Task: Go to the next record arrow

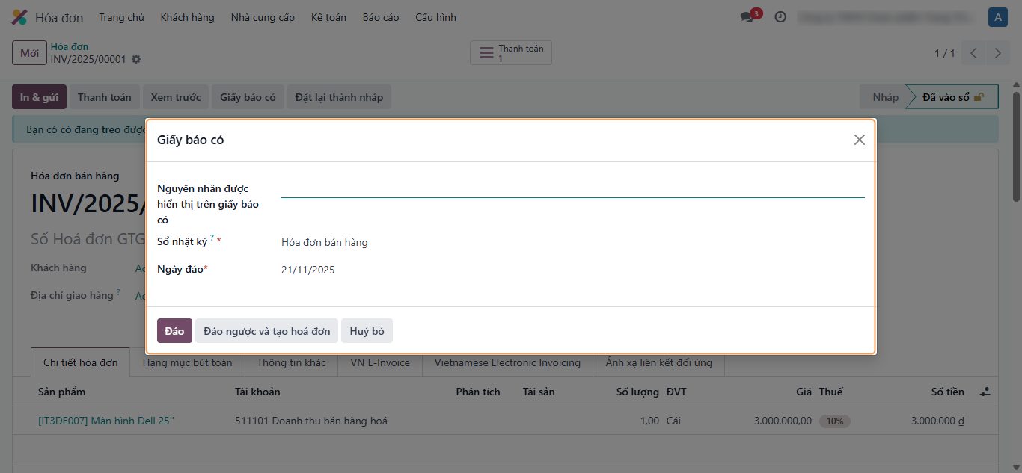Action: coord(997,53)
